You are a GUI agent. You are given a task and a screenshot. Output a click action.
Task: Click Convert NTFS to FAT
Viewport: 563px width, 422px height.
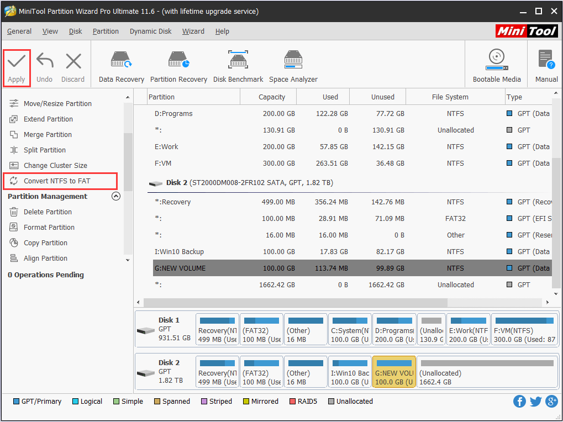(x=60, y=181)
